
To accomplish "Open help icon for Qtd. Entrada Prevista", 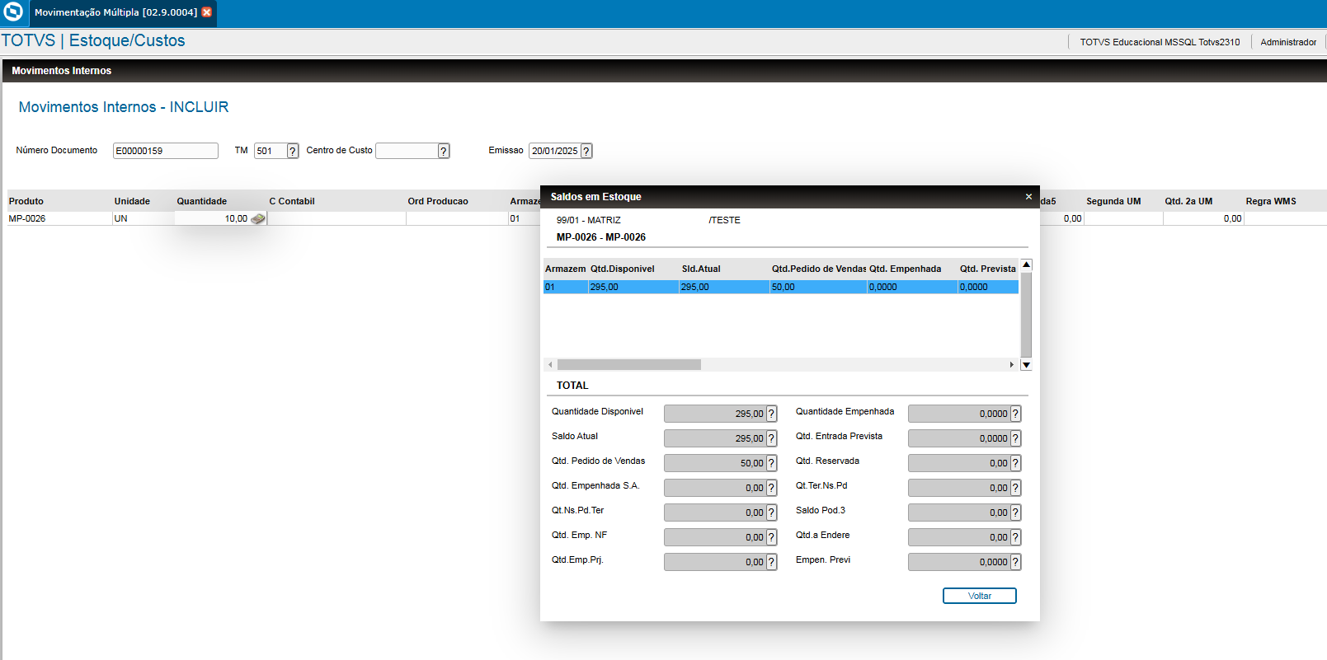I will tap(1015, 438).
